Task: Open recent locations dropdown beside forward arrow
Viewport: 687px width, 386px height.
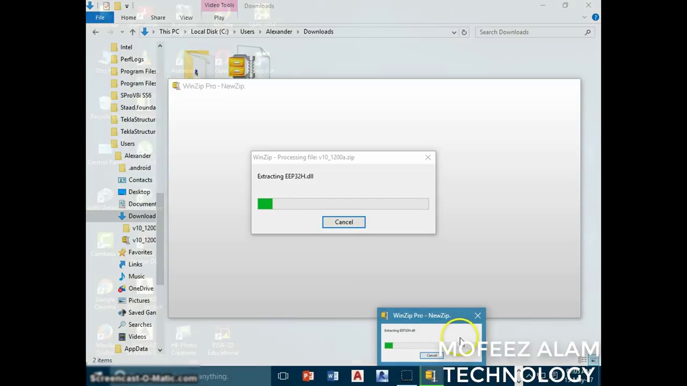Action: click(122, 32)
